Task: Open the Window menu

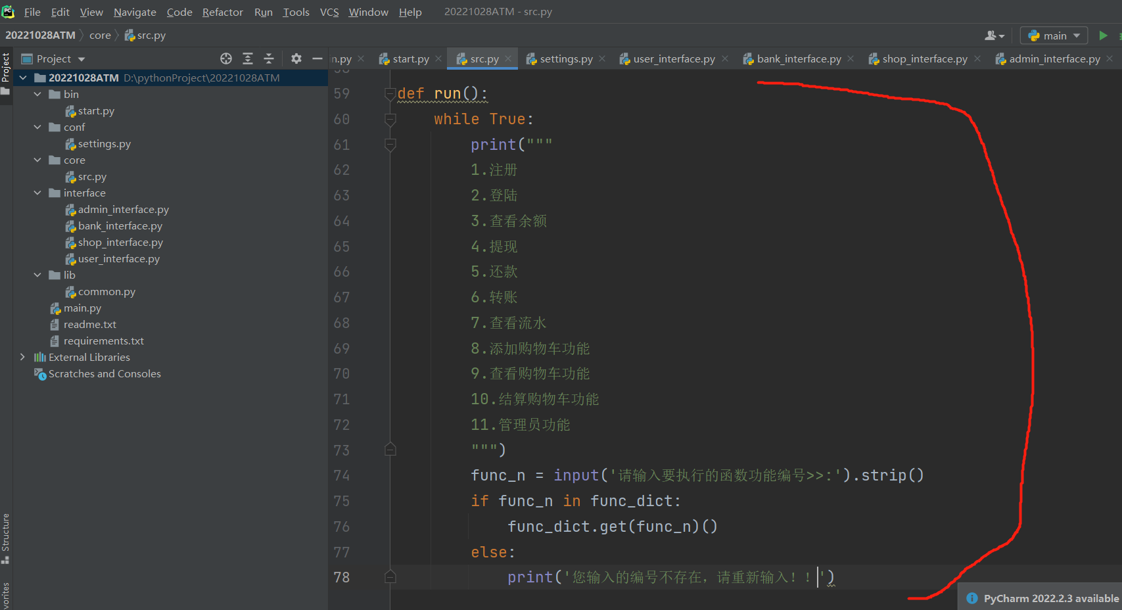Action: [368, 12]
